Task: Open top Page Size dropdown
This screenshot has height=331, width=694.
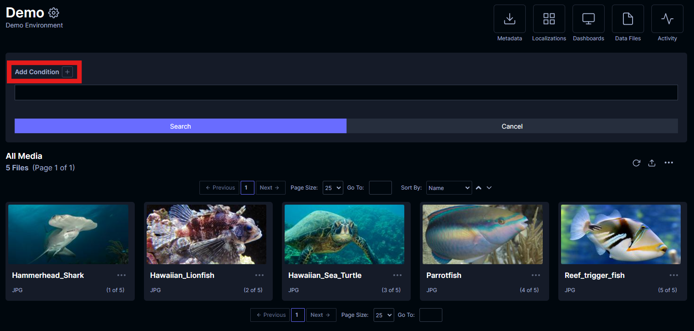Action: [x=333, y=188]
